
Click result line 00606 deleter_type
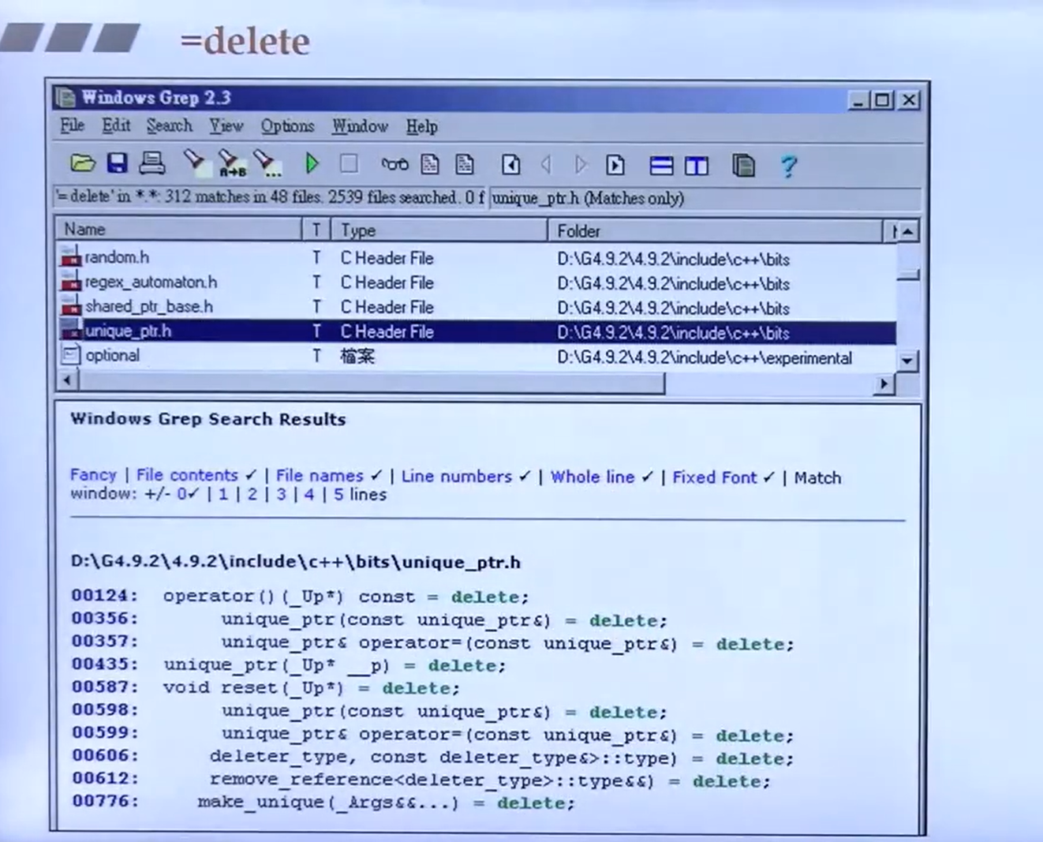click(x=432, y=758)
